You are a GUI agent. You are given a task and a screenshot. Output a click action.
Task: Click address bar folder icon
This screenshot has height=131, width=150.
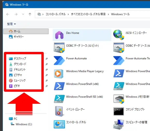click(39, 14)
